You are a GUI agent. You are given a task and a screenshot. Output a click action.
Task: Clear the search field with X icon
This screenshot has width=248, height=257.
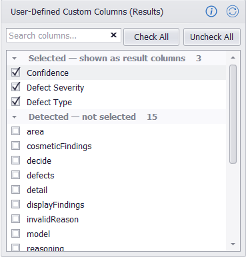pos(113,35)
